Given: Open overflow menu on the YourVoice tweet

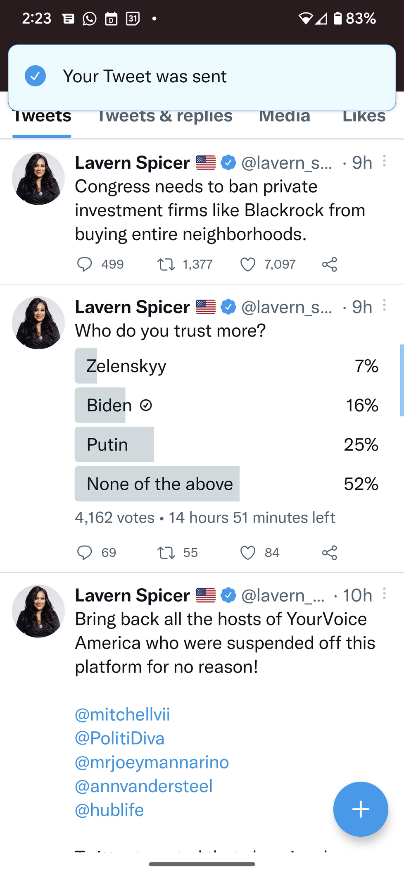Looking at the screenshot, I should (x=384, y=594).
